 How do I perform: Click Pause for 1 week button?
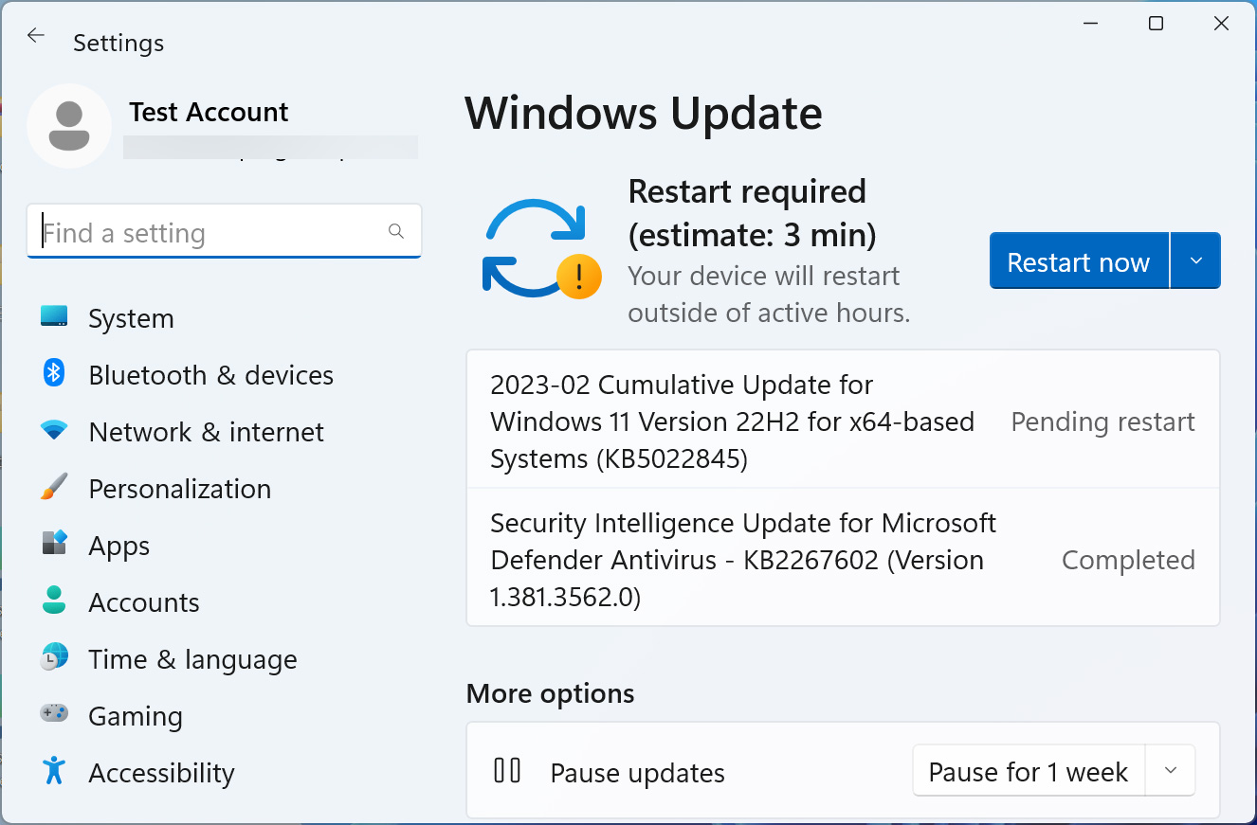1029,771
